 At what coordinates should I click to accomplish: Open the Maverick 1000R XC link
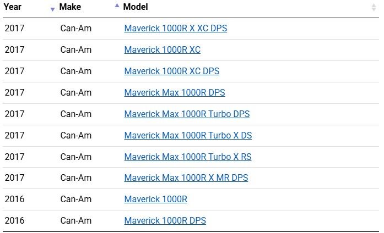[162, 50]
